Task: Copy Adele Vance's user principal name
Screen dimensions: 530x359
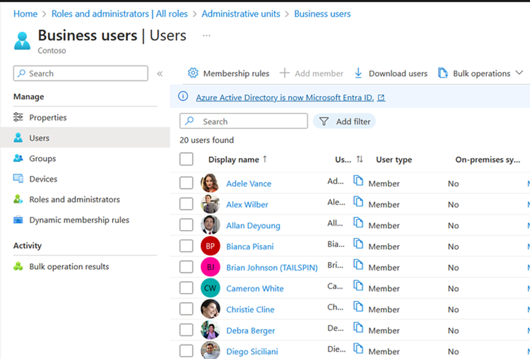Action: (x=358, y=180)
